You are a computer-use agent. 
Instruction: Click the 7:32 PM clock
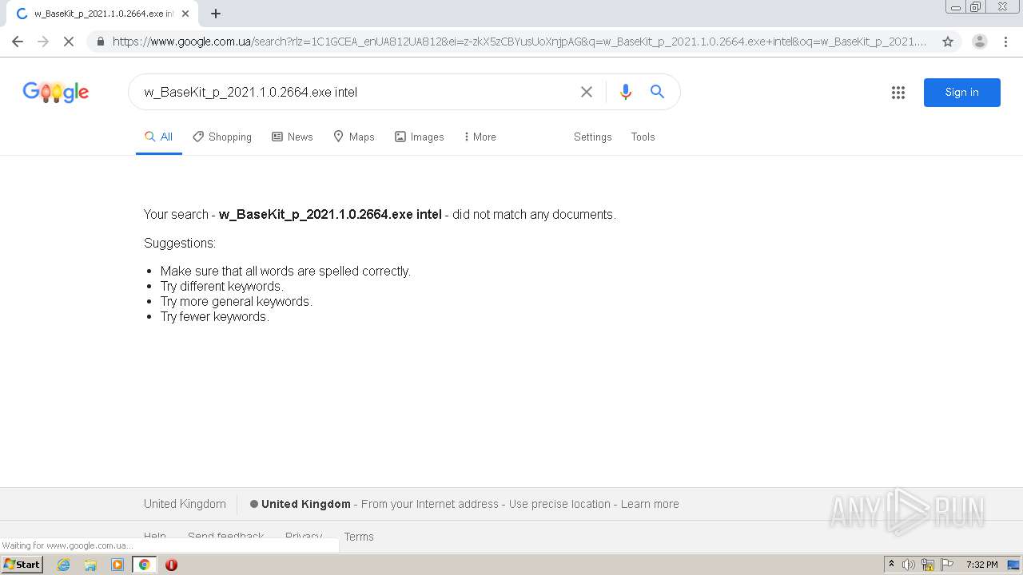tap(982, 565)
